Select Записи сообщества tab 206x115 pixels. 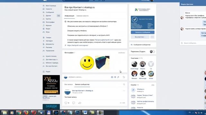82,84
